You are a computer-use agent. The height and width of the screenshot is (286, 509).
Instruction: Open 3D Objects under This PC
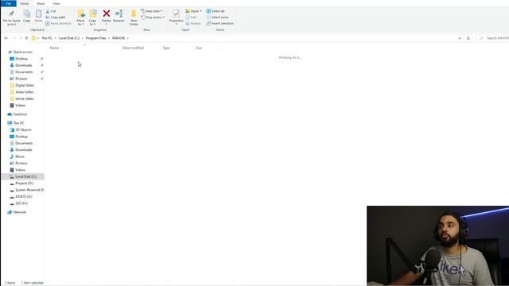[23, 129]
